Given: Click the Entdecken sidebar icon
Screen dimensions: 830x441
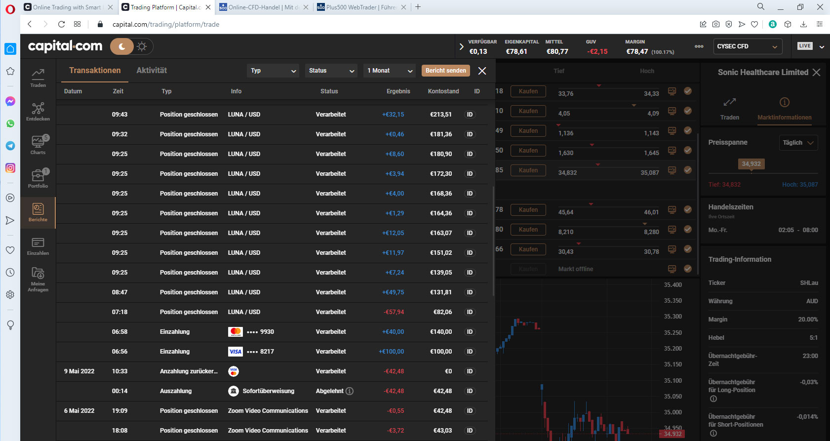Looking at the screenshot, I should [38, 111].
